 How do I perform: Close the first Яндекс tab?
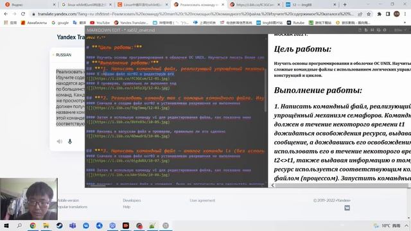(54, 4)
